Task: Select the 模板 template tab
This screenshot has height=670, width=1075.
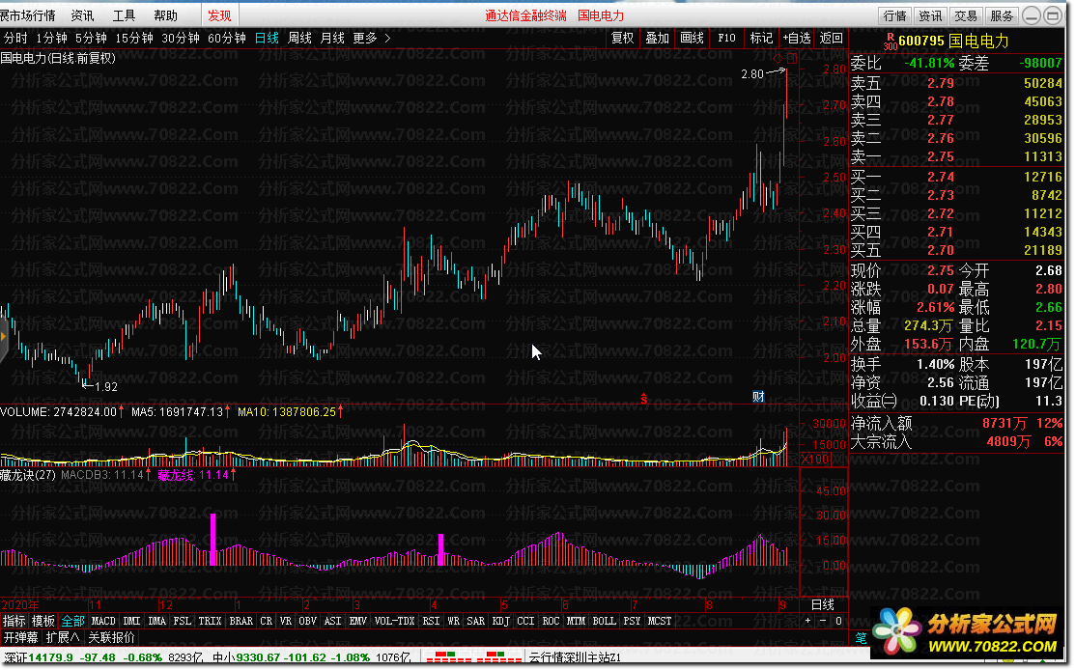Action: click(x=43, y=622)
